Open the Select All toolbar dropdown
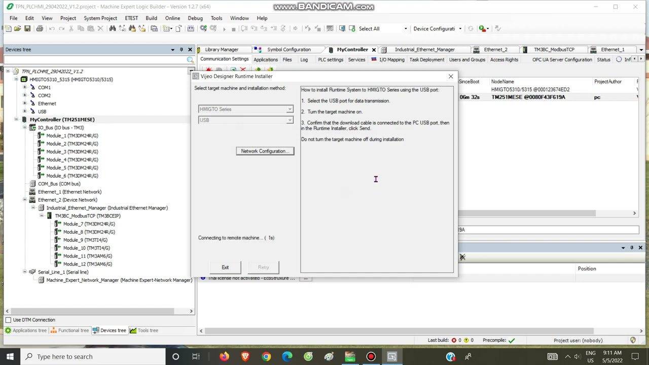Screen dimensions: 649x365 (x=405, y=29)
